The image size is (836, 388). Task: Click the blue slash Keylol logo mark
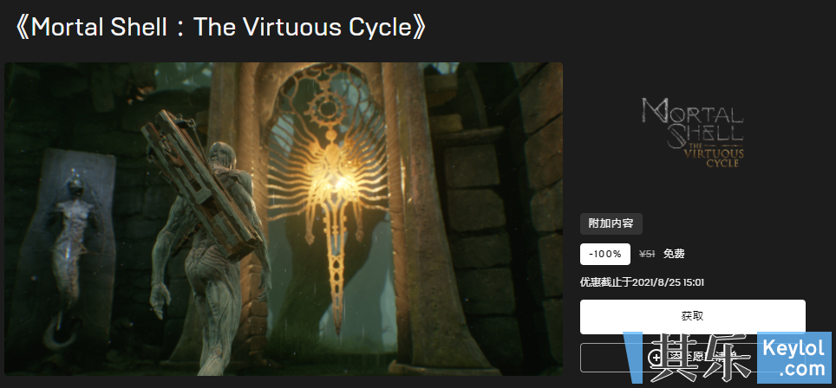pyautogui.click(x=635, y=357)
